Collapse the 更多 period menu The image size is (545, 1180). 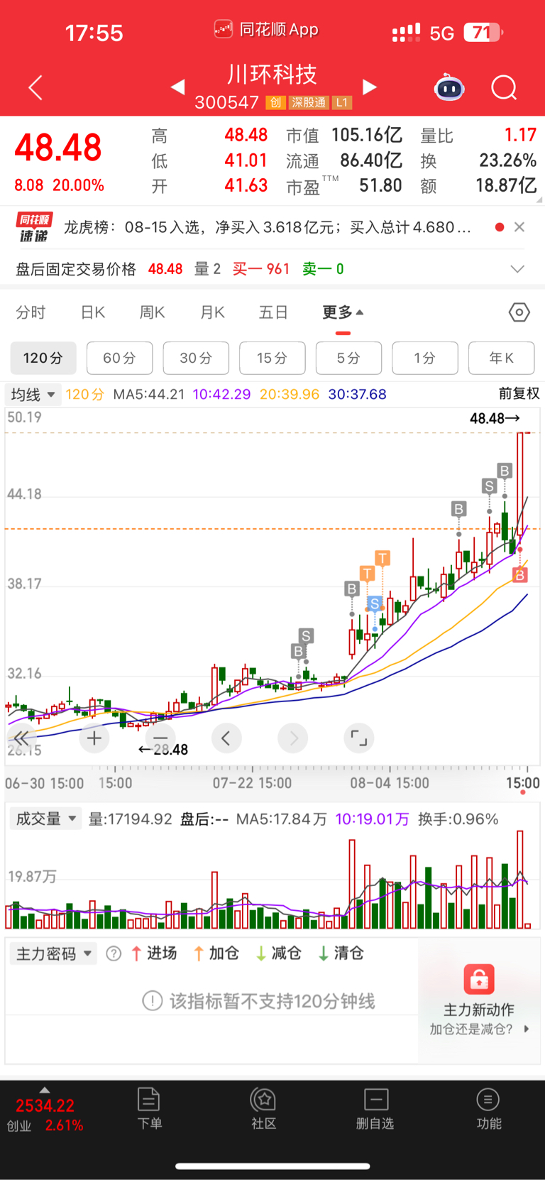click(x=343, y=312)
